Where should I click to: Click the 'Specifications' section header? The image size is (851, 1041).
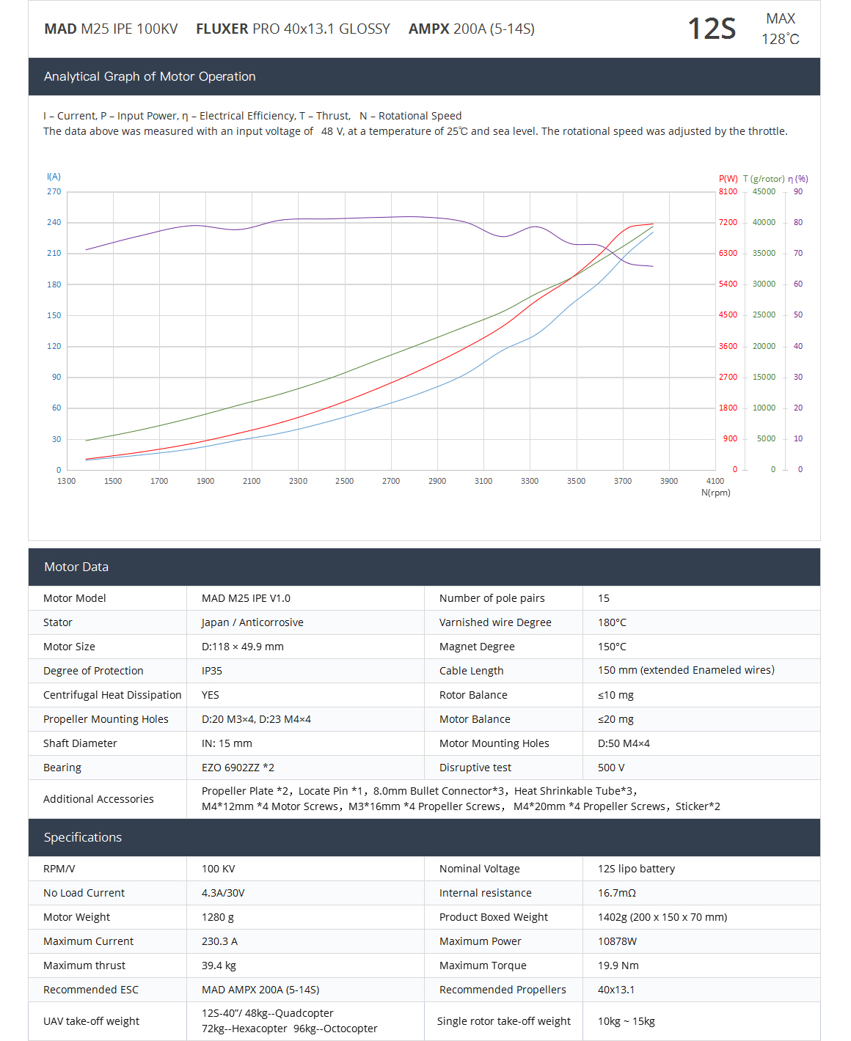coord(83,837)
